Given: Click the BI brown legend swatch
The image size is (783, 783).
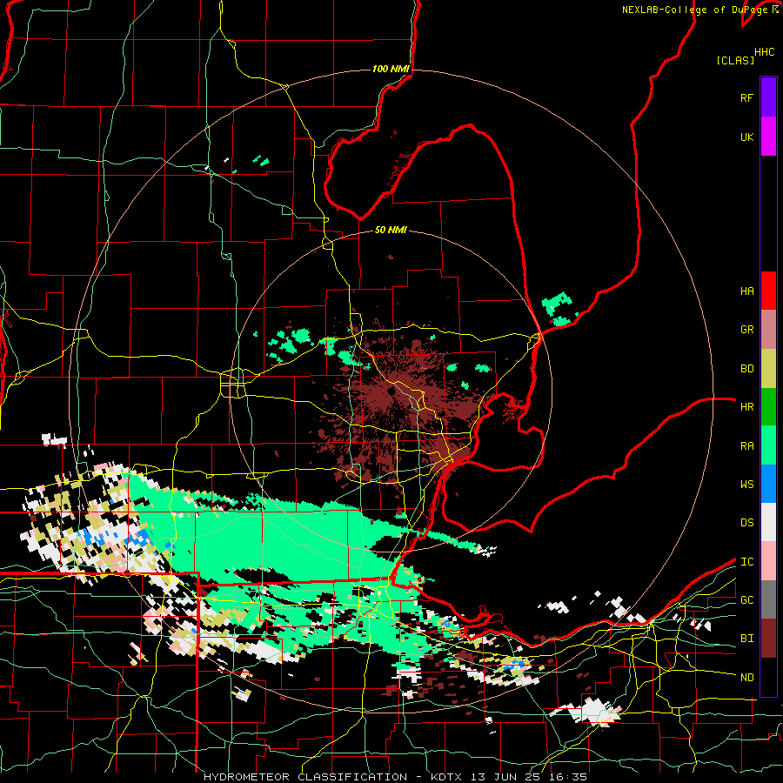Looking at the screenshot, I should pyautogui.click(x=768, y=639).
